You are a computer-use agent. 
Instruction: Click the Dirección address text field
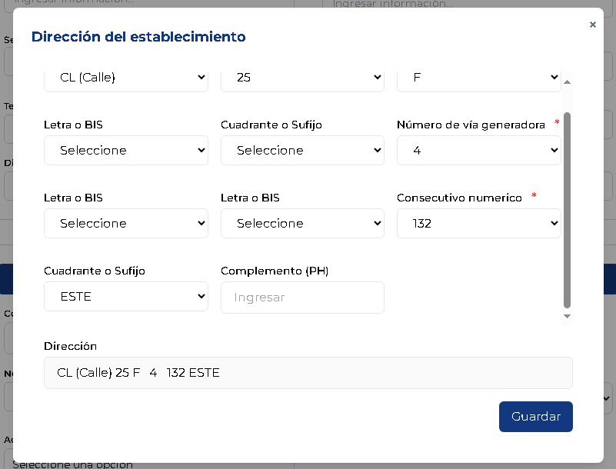pyautogui.click(x=308, y=373)
